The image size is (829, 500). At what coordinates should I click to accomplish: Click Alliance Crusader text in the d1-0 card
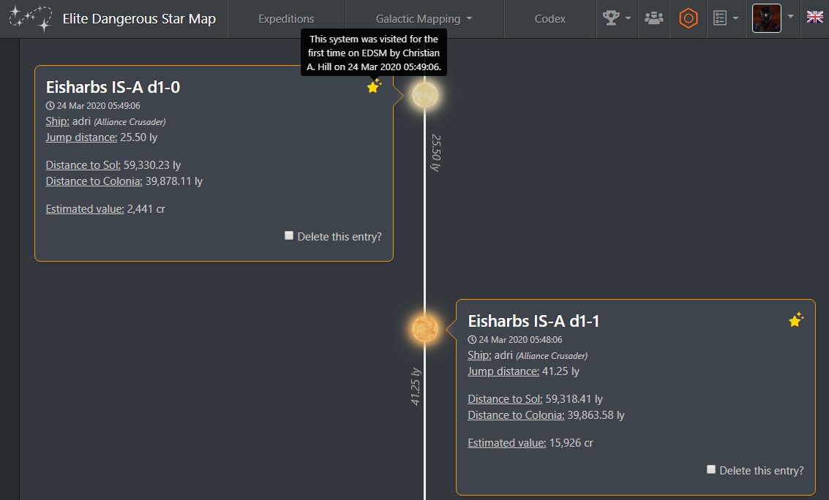coord(130,122)
